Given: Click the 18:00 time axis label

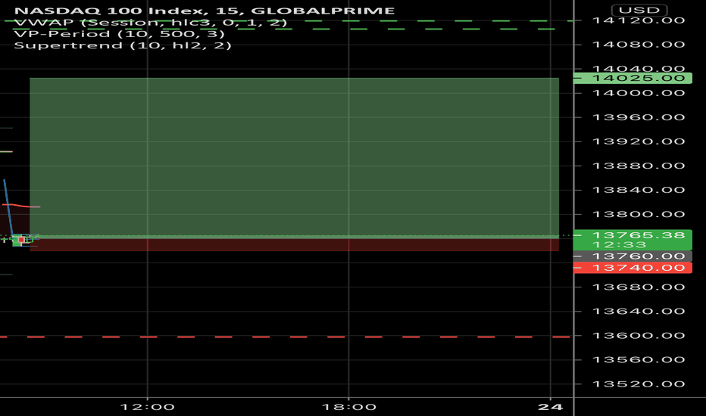Looking at the screenshot, I should point(349,407).
